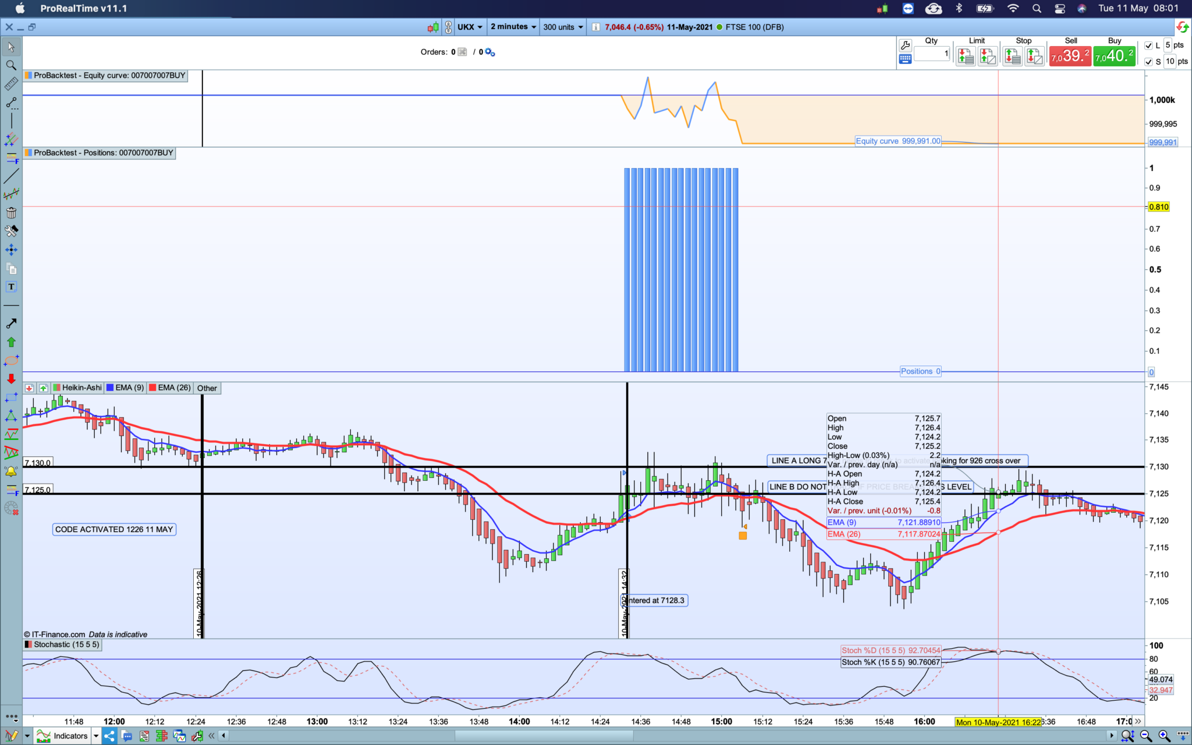Viewport: 1192px width, 745px height.
Task: Choose the green up arrow drawing tool
Action: 11,342
